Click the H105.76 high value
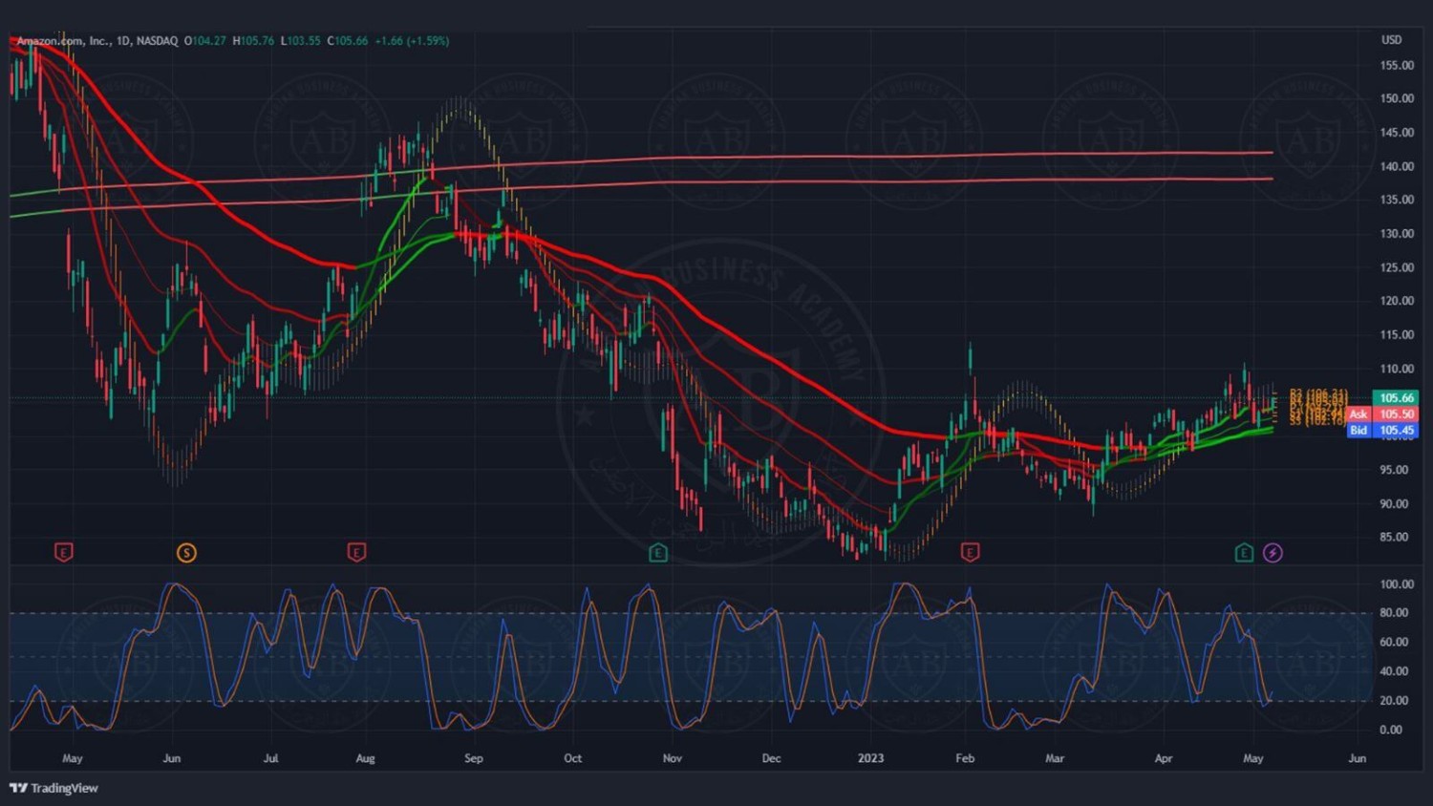The image size is (1433, 806). [253, 41]
